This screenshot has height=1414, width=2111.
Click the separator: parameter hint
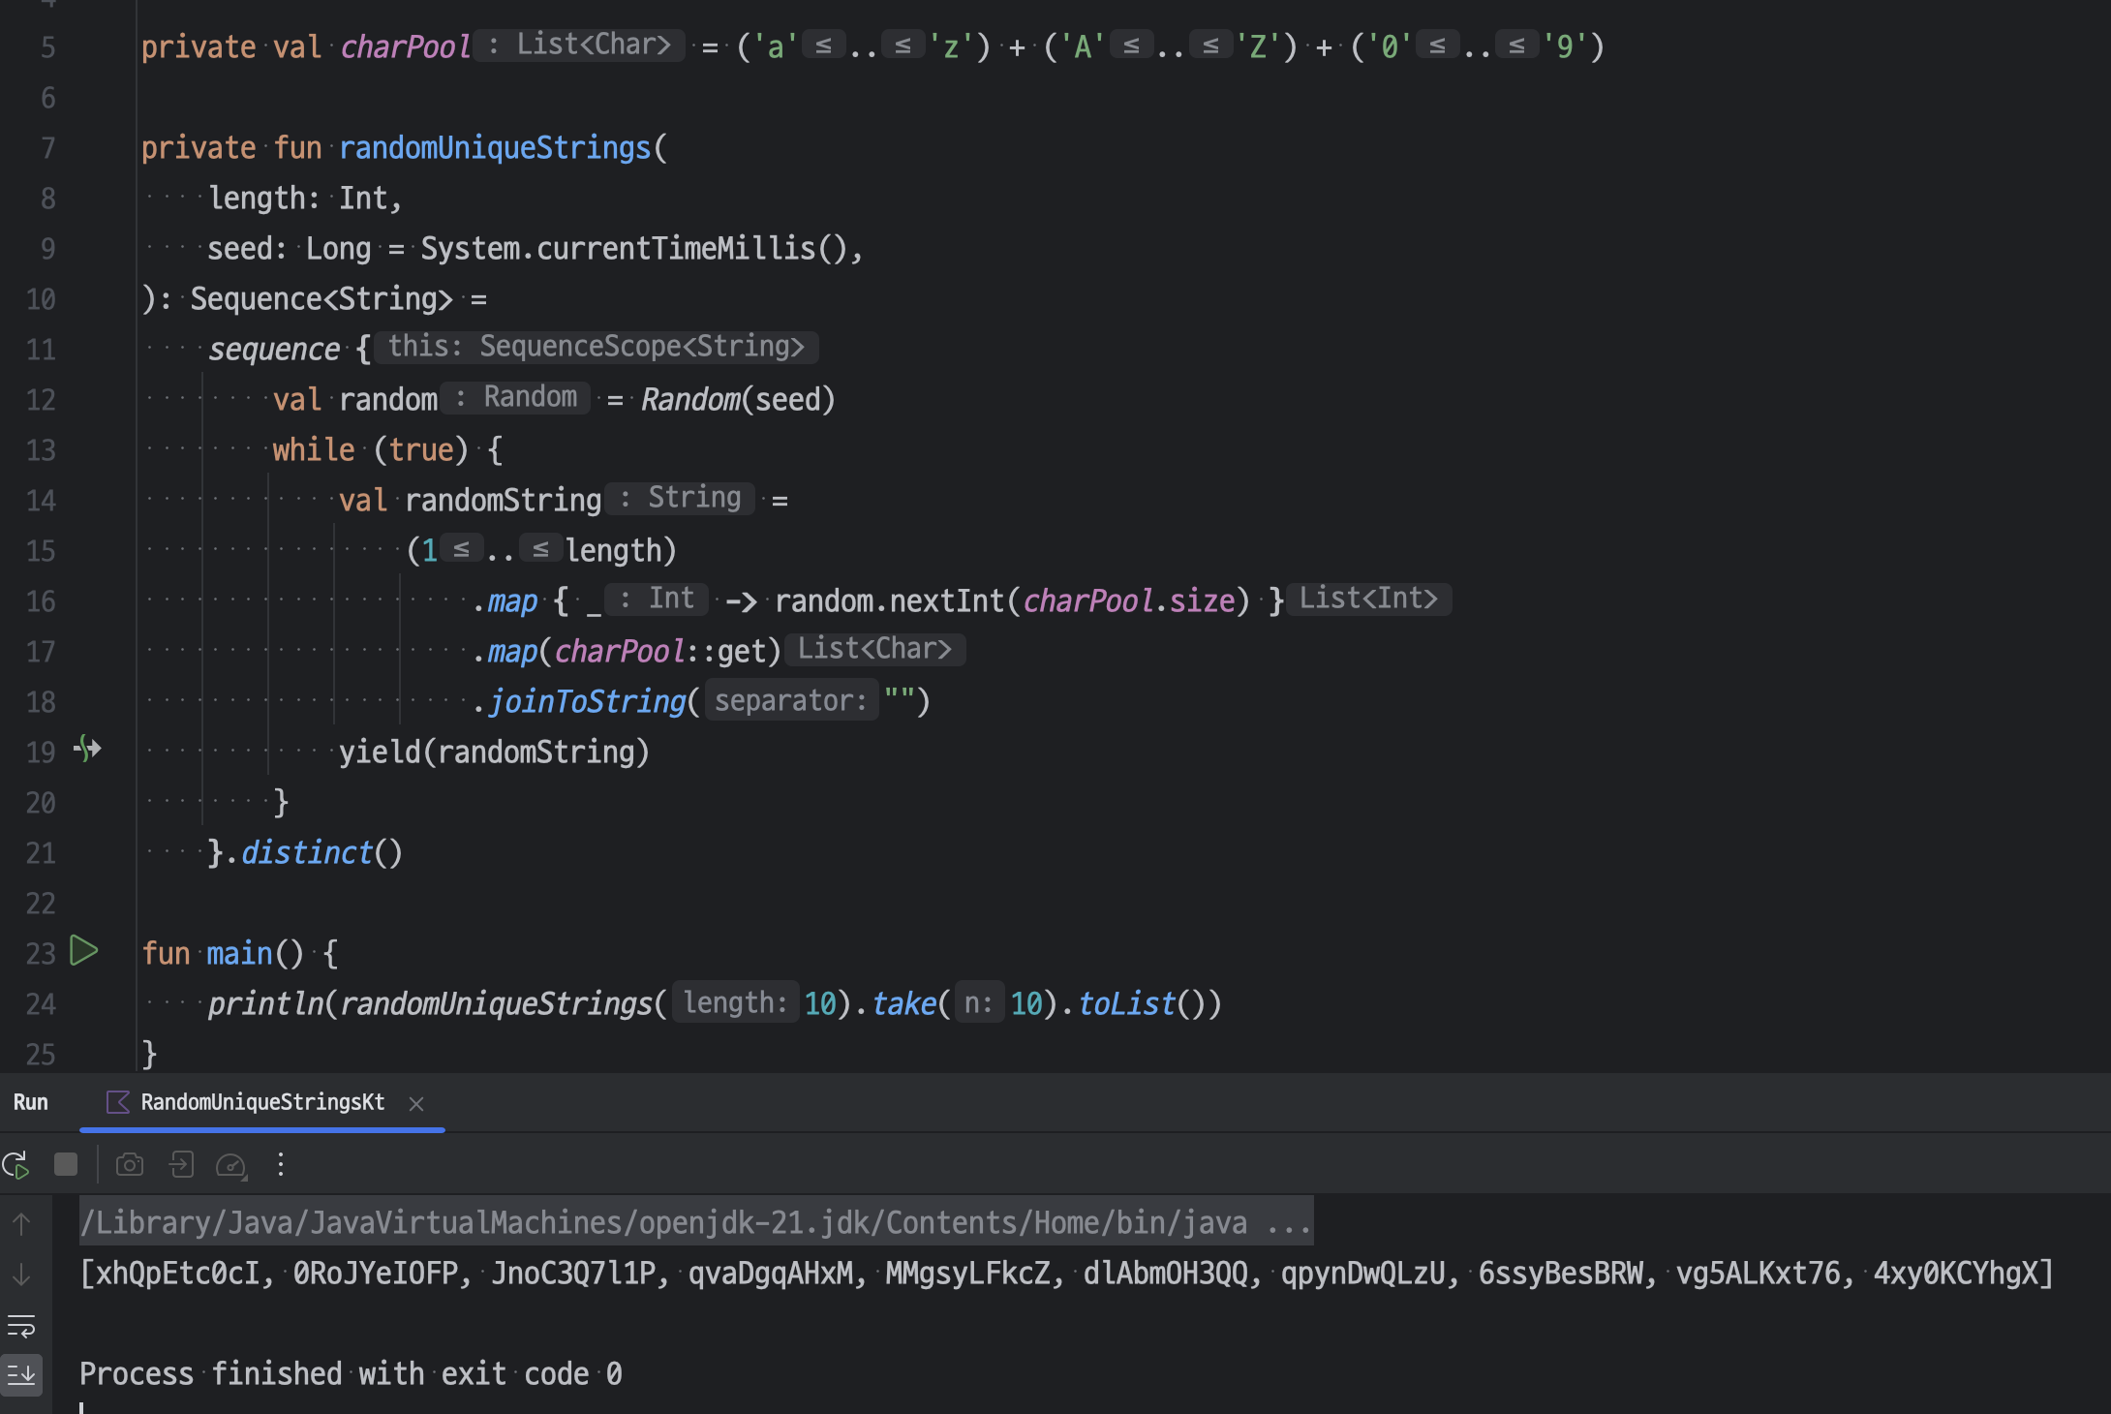790,700
